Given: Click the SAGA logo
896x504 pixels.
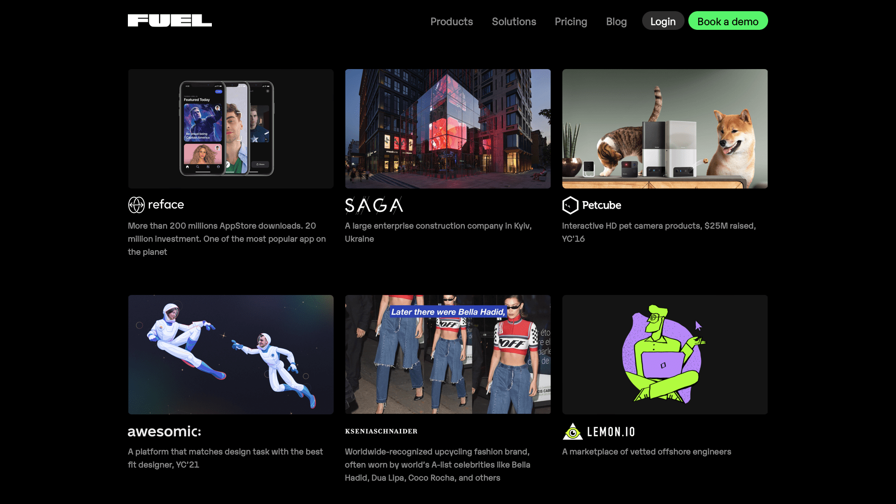Looking at the screenshot, I should click(x=374, y=205).
